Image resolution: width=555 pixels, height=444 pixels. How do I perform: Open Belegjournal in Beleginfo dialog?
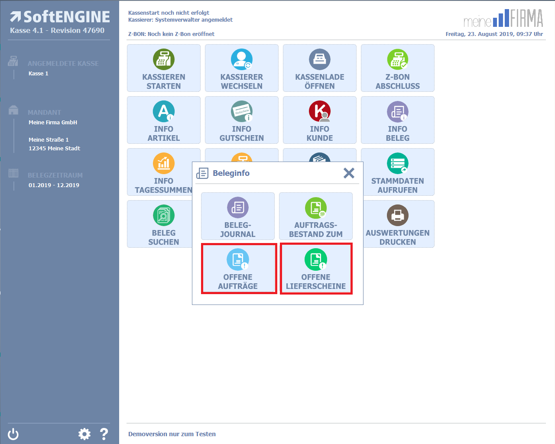[237, 216]
